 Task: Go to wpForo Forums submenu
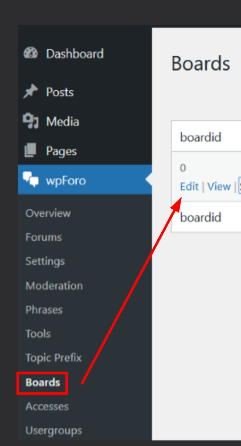43,237
